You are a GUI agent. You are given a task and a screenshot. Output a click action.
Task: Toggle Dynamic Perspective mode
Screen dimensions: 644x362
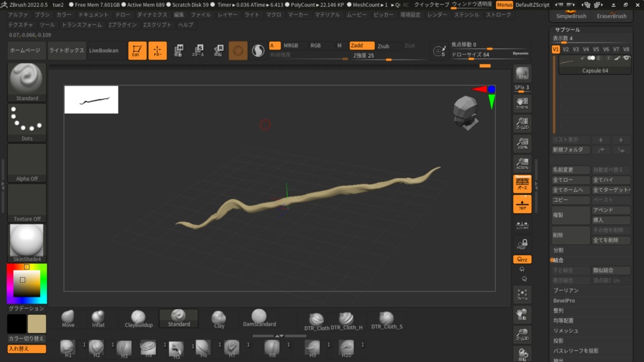(x=522, y=184)
